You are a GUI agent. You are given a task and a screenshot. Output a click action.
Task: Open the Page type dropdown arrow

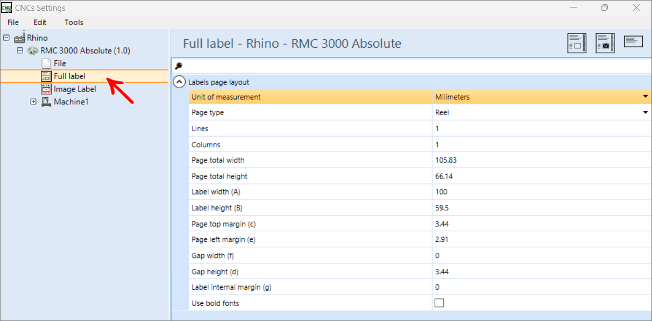(645, 112)
